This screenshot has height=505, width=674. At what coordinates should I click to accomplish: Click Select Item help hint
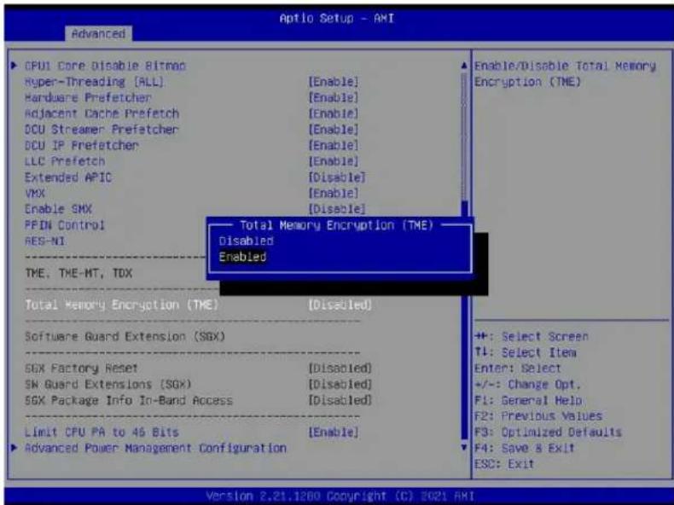point(526,352)
